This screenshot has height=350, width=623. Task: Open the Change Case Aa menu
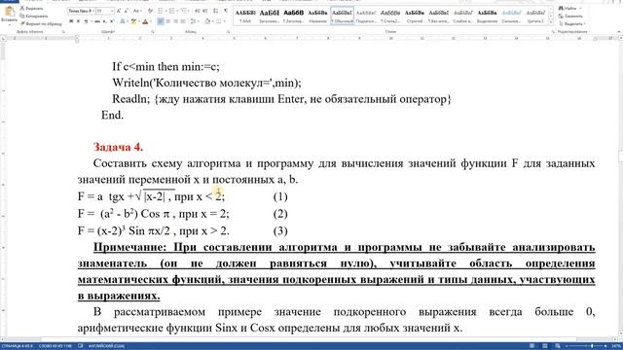point(137,11)
